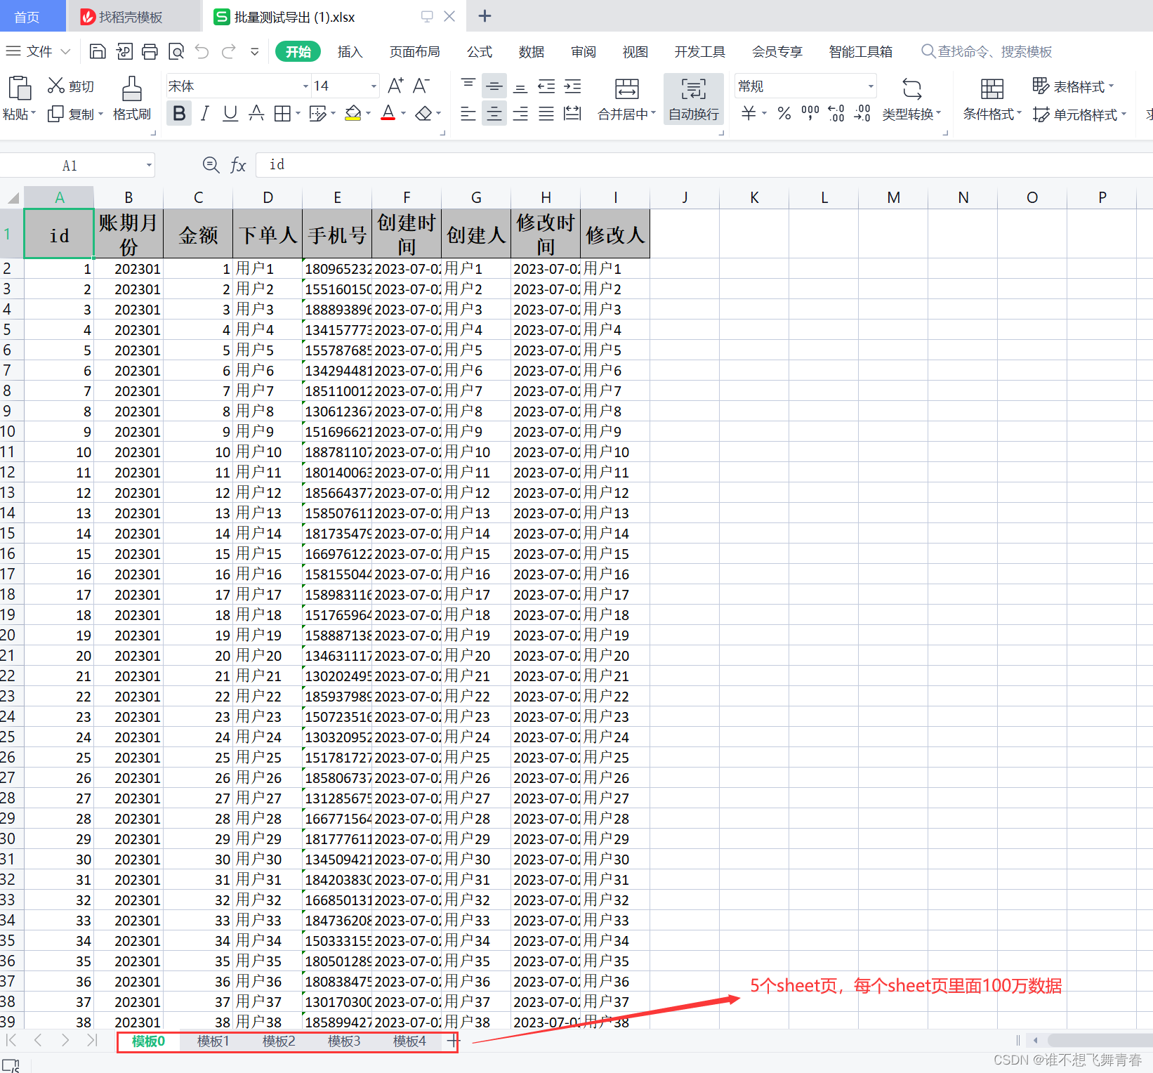Image resolution: width=1153 pixels, height=1073 pixels.
Task: Add a new sheet with plus button
Action: (452, 1041)
